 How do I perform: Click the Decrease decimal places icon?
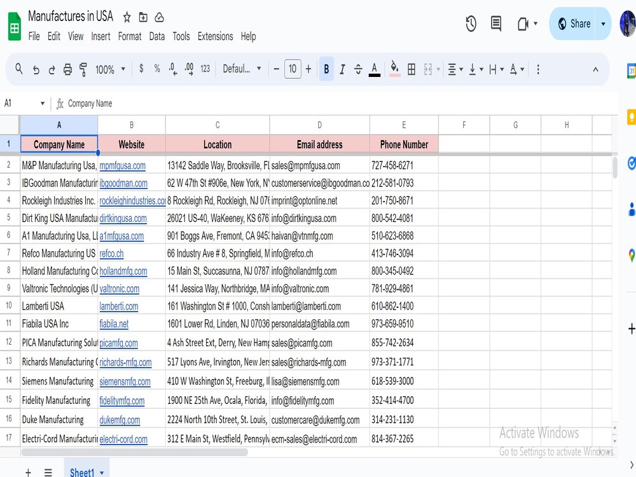(x=172, y=69)
